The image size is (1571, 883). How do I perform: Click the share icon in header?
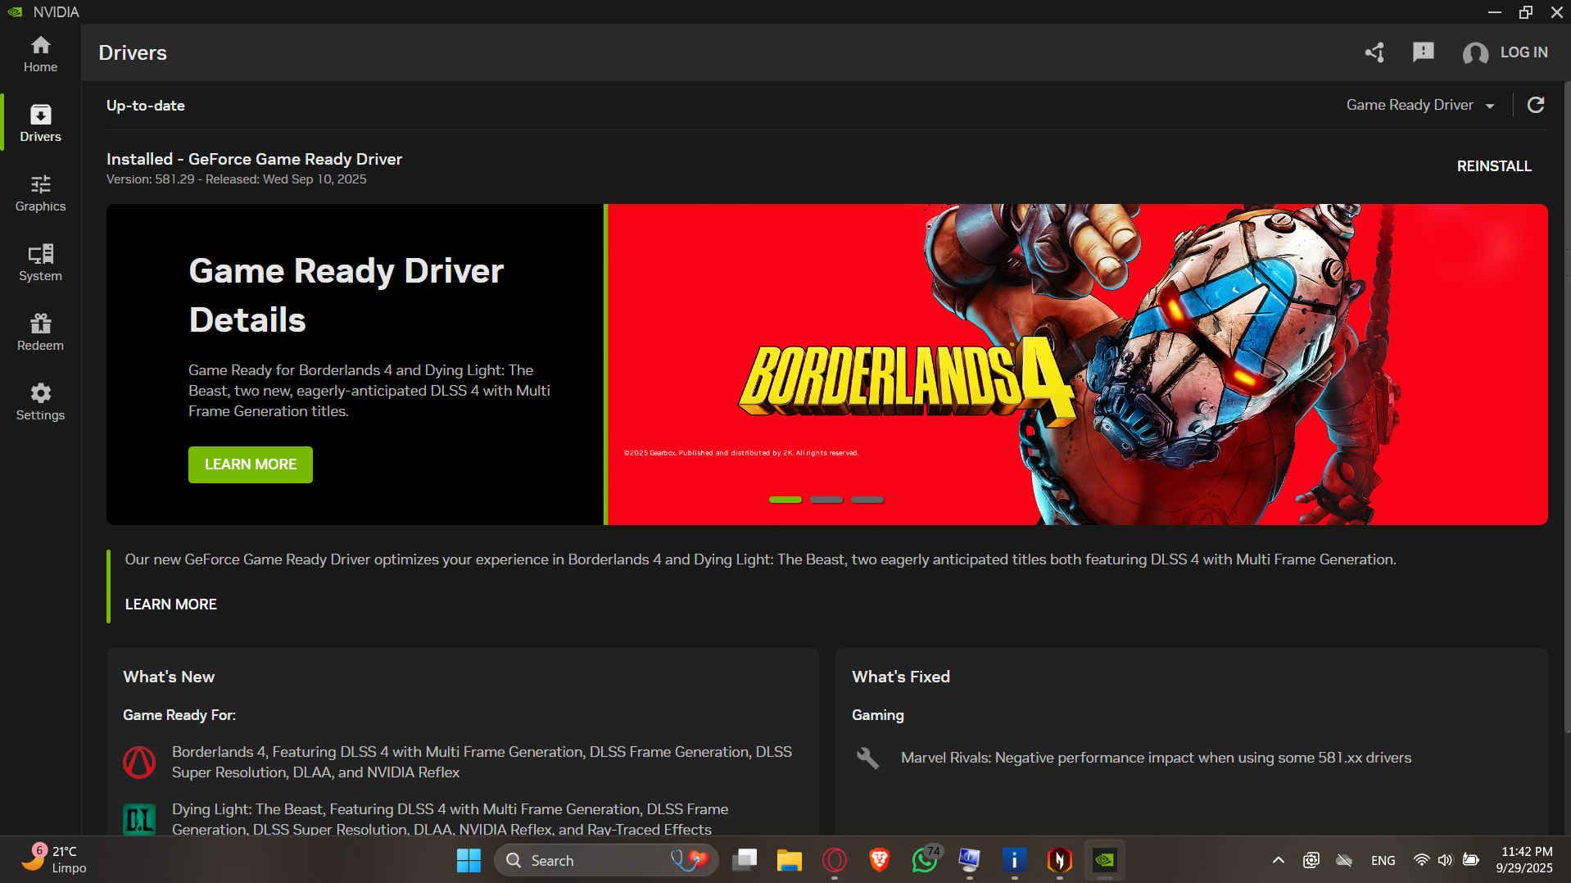point(1374,52)
